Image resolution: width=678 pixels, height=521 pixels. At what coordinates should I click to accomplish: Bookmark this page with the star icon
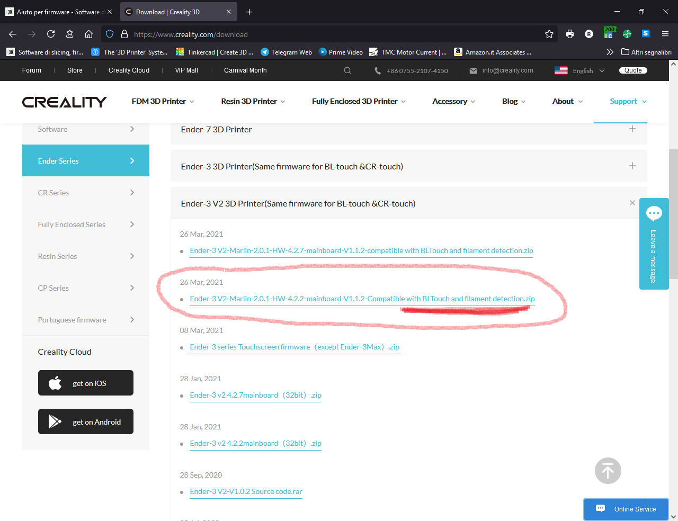549,34
